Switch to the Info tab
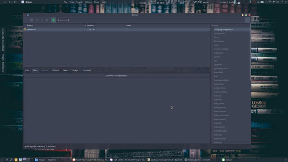Image resolution: width=288 pixels, height=162 pixels. point(27,70)
